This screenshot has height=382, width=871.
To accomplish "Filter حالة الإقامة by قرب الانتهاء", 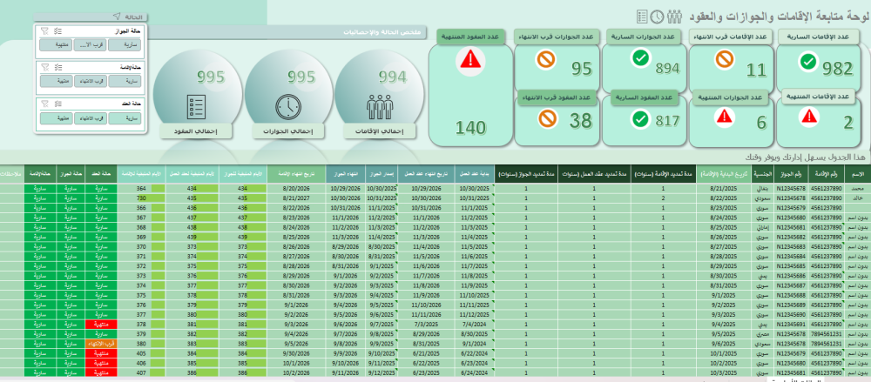I will click(x=90, y=80).
